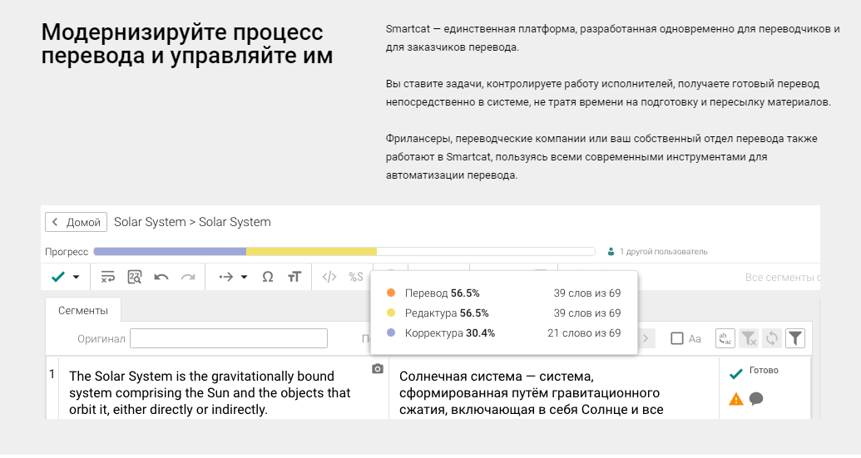Click the Russian translation text of segment 1

(x=531, y=392)
